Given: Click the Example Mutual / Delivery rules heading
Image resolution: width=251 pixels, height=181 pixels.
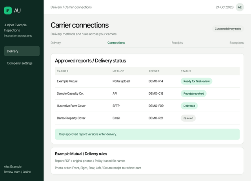Looking at the screenshot, I should coord(81,154).
